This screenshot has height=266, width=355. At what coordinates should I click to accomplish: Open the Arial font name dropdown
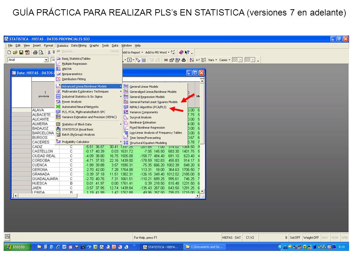point(46,60)
